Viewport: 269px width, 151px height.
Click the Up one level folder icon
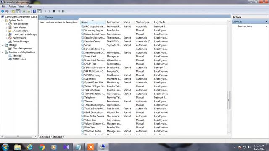click(x=13, y=11)
